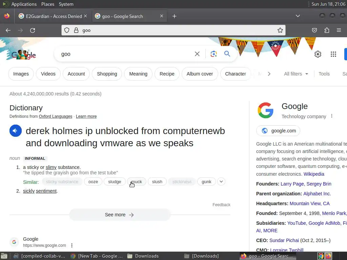Open the Applications menu
This screenshot has height=260, width=347.
(24, 4)
